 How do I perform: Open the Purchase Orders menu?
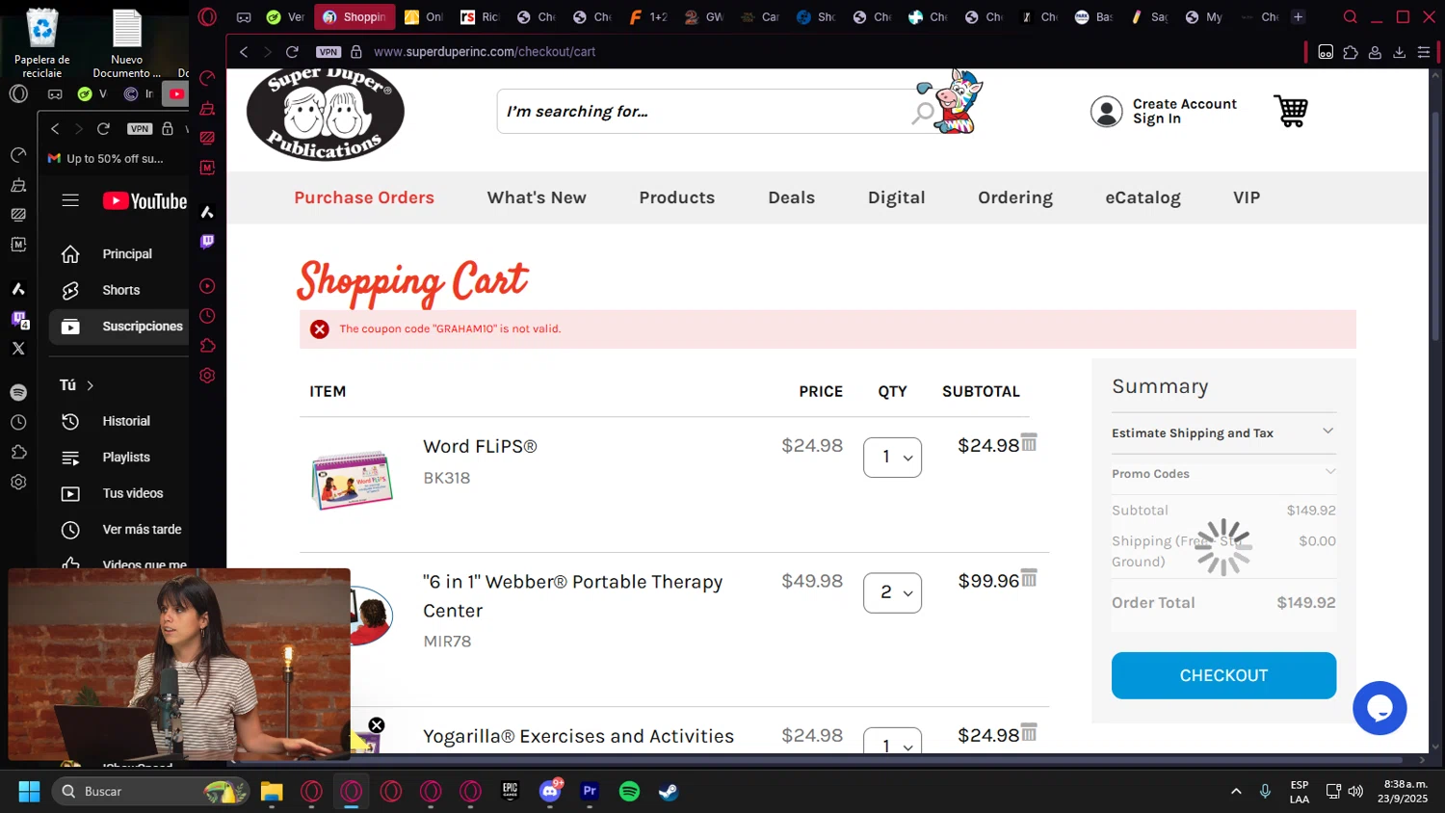point(364,197)
